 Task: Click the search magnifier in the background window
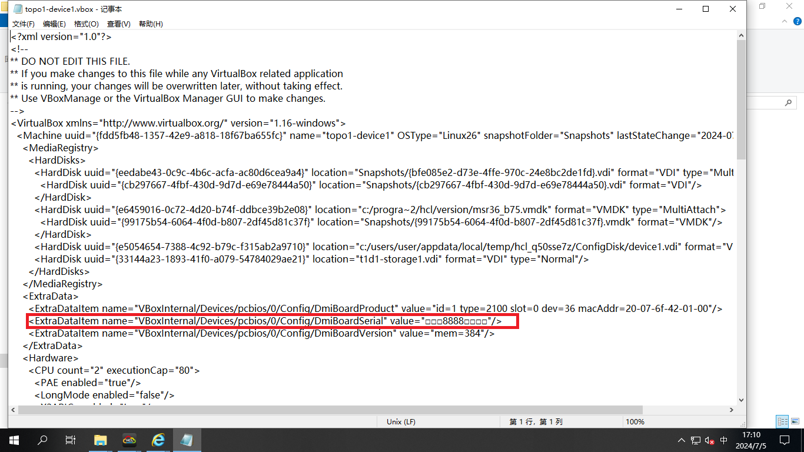[789, 103]
